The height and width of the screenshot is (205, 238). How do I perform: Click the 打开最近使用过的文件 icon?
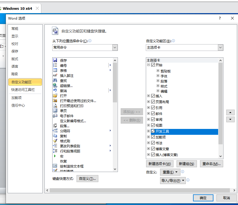55,101
